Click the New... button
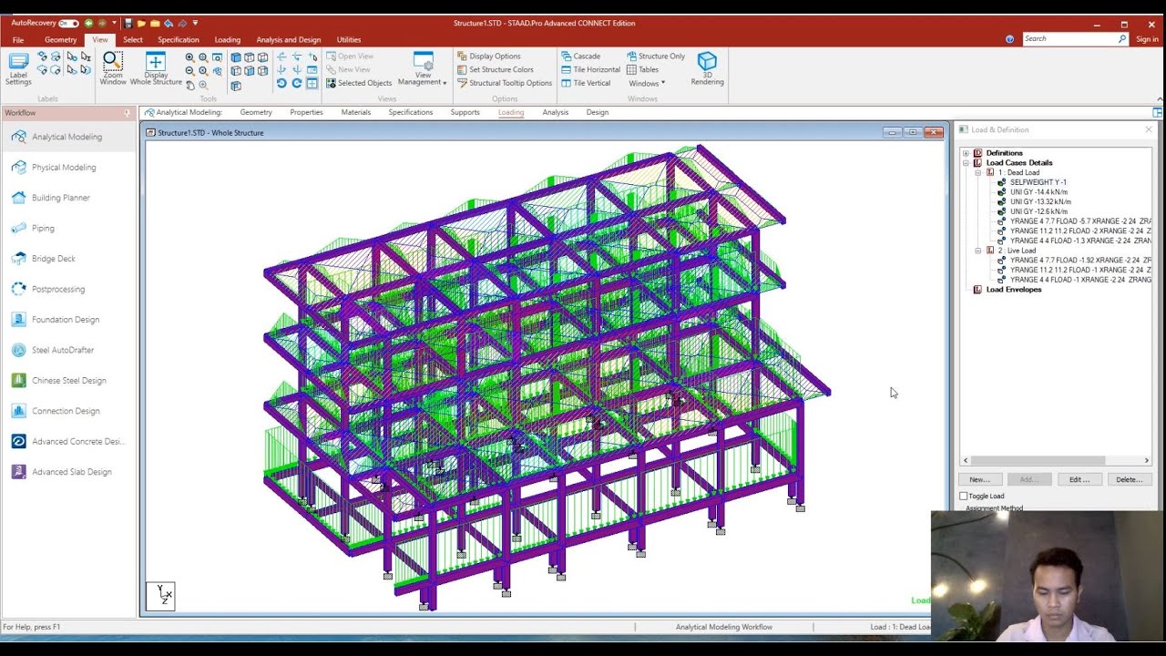Viewport: 1166px width, 656px height. 980,479
